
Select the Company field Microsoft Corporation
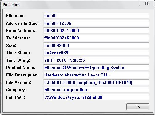[96, 90]
